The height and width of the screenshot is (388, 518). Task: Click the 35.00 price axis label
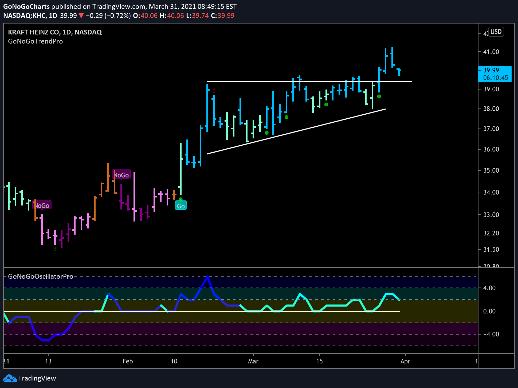(x=491, y=170)
